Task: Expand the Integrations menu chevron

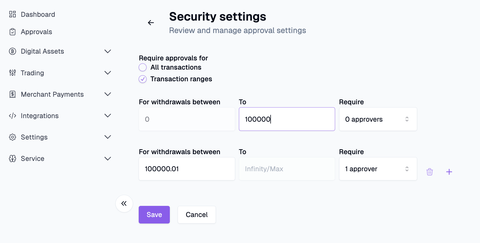Action: (x=108, y=116)
